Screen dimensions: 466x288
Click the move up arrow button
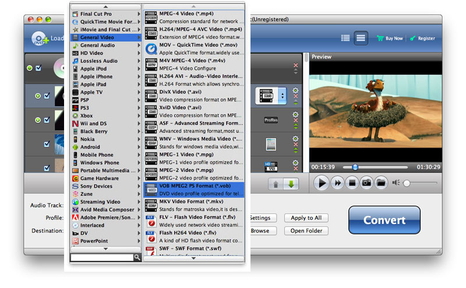click(276, 184)
